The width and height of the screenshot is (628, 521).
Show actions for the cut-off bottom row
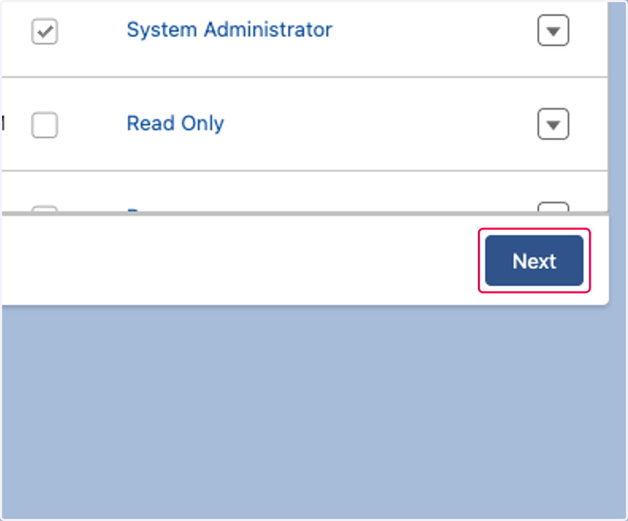pyautogui.click(x=553, y=207)
